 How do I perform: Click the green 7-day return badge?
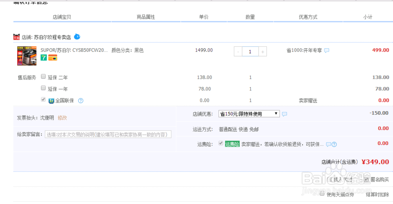[x=44, y=58]
